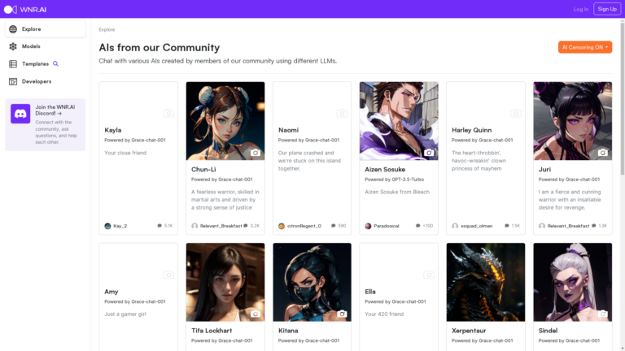625x351 pixels.
Task: Click the Explore breadcrumb
Action: point(107,29)
